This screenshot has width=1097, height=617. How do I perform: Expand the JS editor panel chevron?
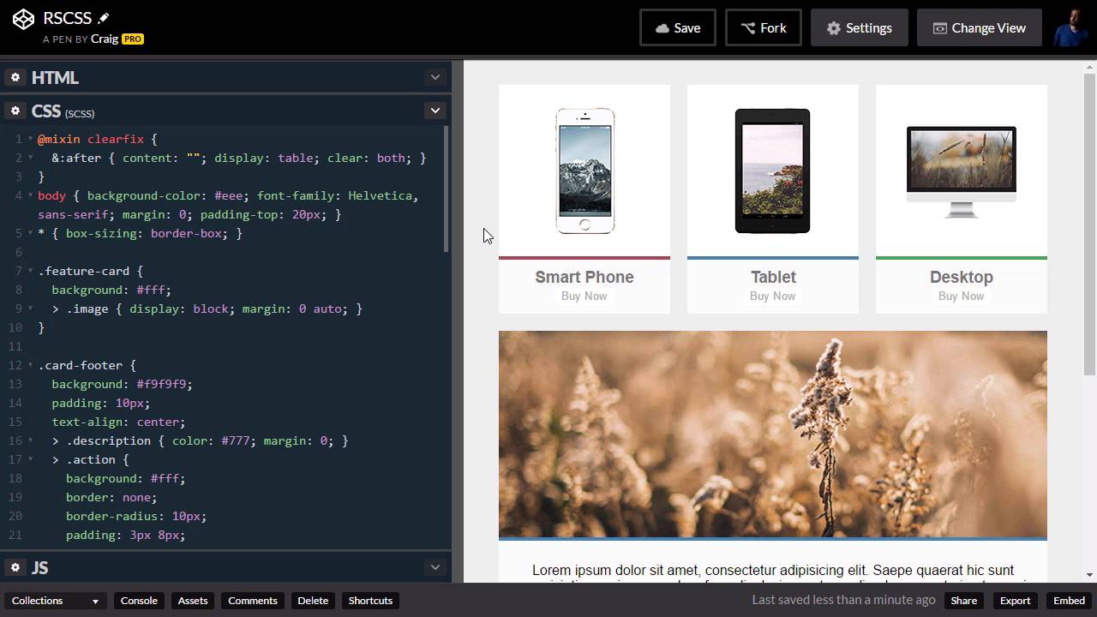[435, 567]
